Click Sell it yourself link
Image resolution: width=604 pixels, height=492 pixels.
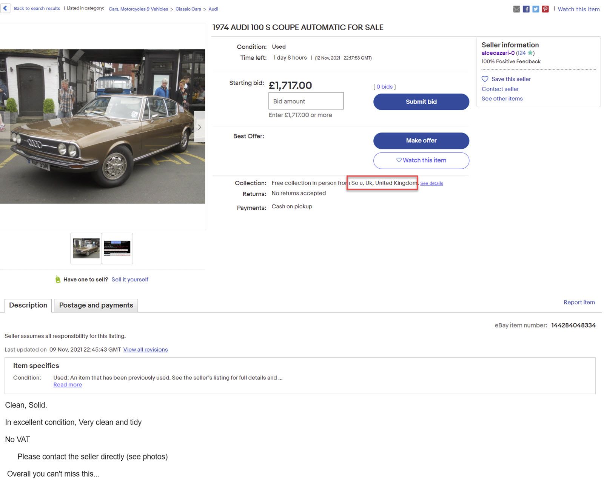130,280
